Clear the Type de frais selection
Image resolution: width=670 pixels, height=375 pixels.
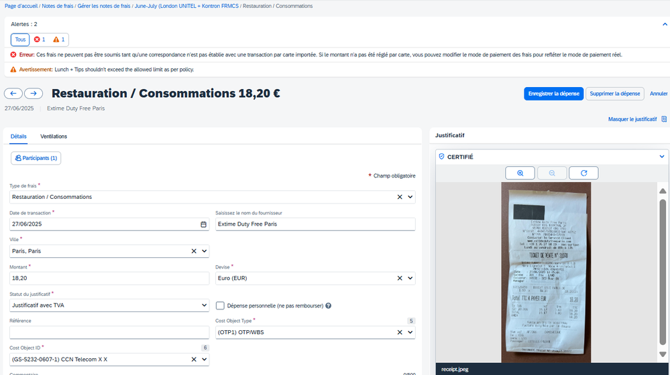[400, 197]
